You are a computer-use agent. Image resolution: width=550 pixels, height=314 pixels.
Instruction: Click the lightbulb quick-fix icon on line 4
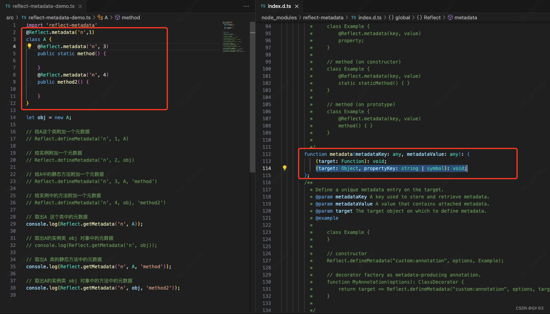[x=29, y=46]
